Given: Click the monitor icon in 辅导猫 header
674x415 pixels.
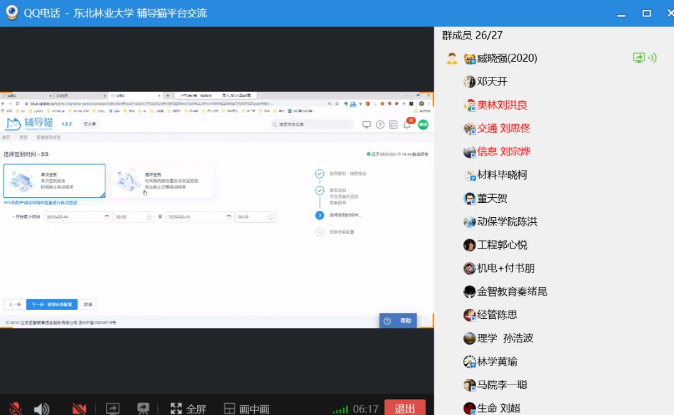Looking at the screenshot, I should pyautogui.click(x=366, y=124).
